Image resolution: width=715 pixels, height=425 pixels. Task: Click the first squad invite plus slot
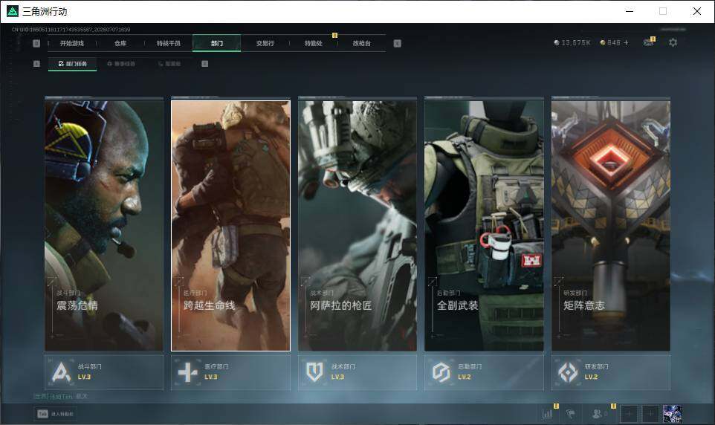pos(628,414)
